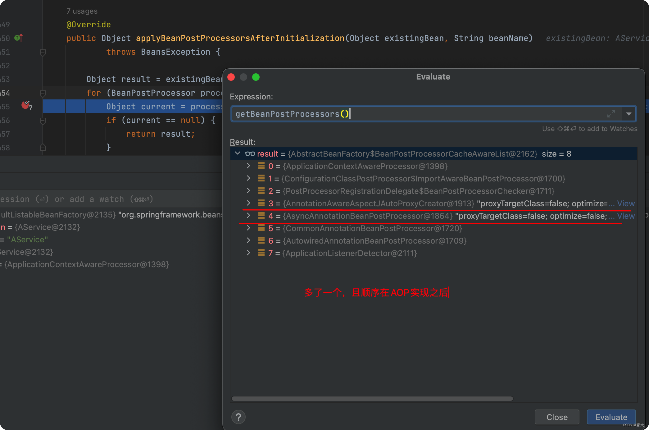Click the green zoom button of Evaluate dialog
This screenshot has height=430, width=649.
(256, 77)
